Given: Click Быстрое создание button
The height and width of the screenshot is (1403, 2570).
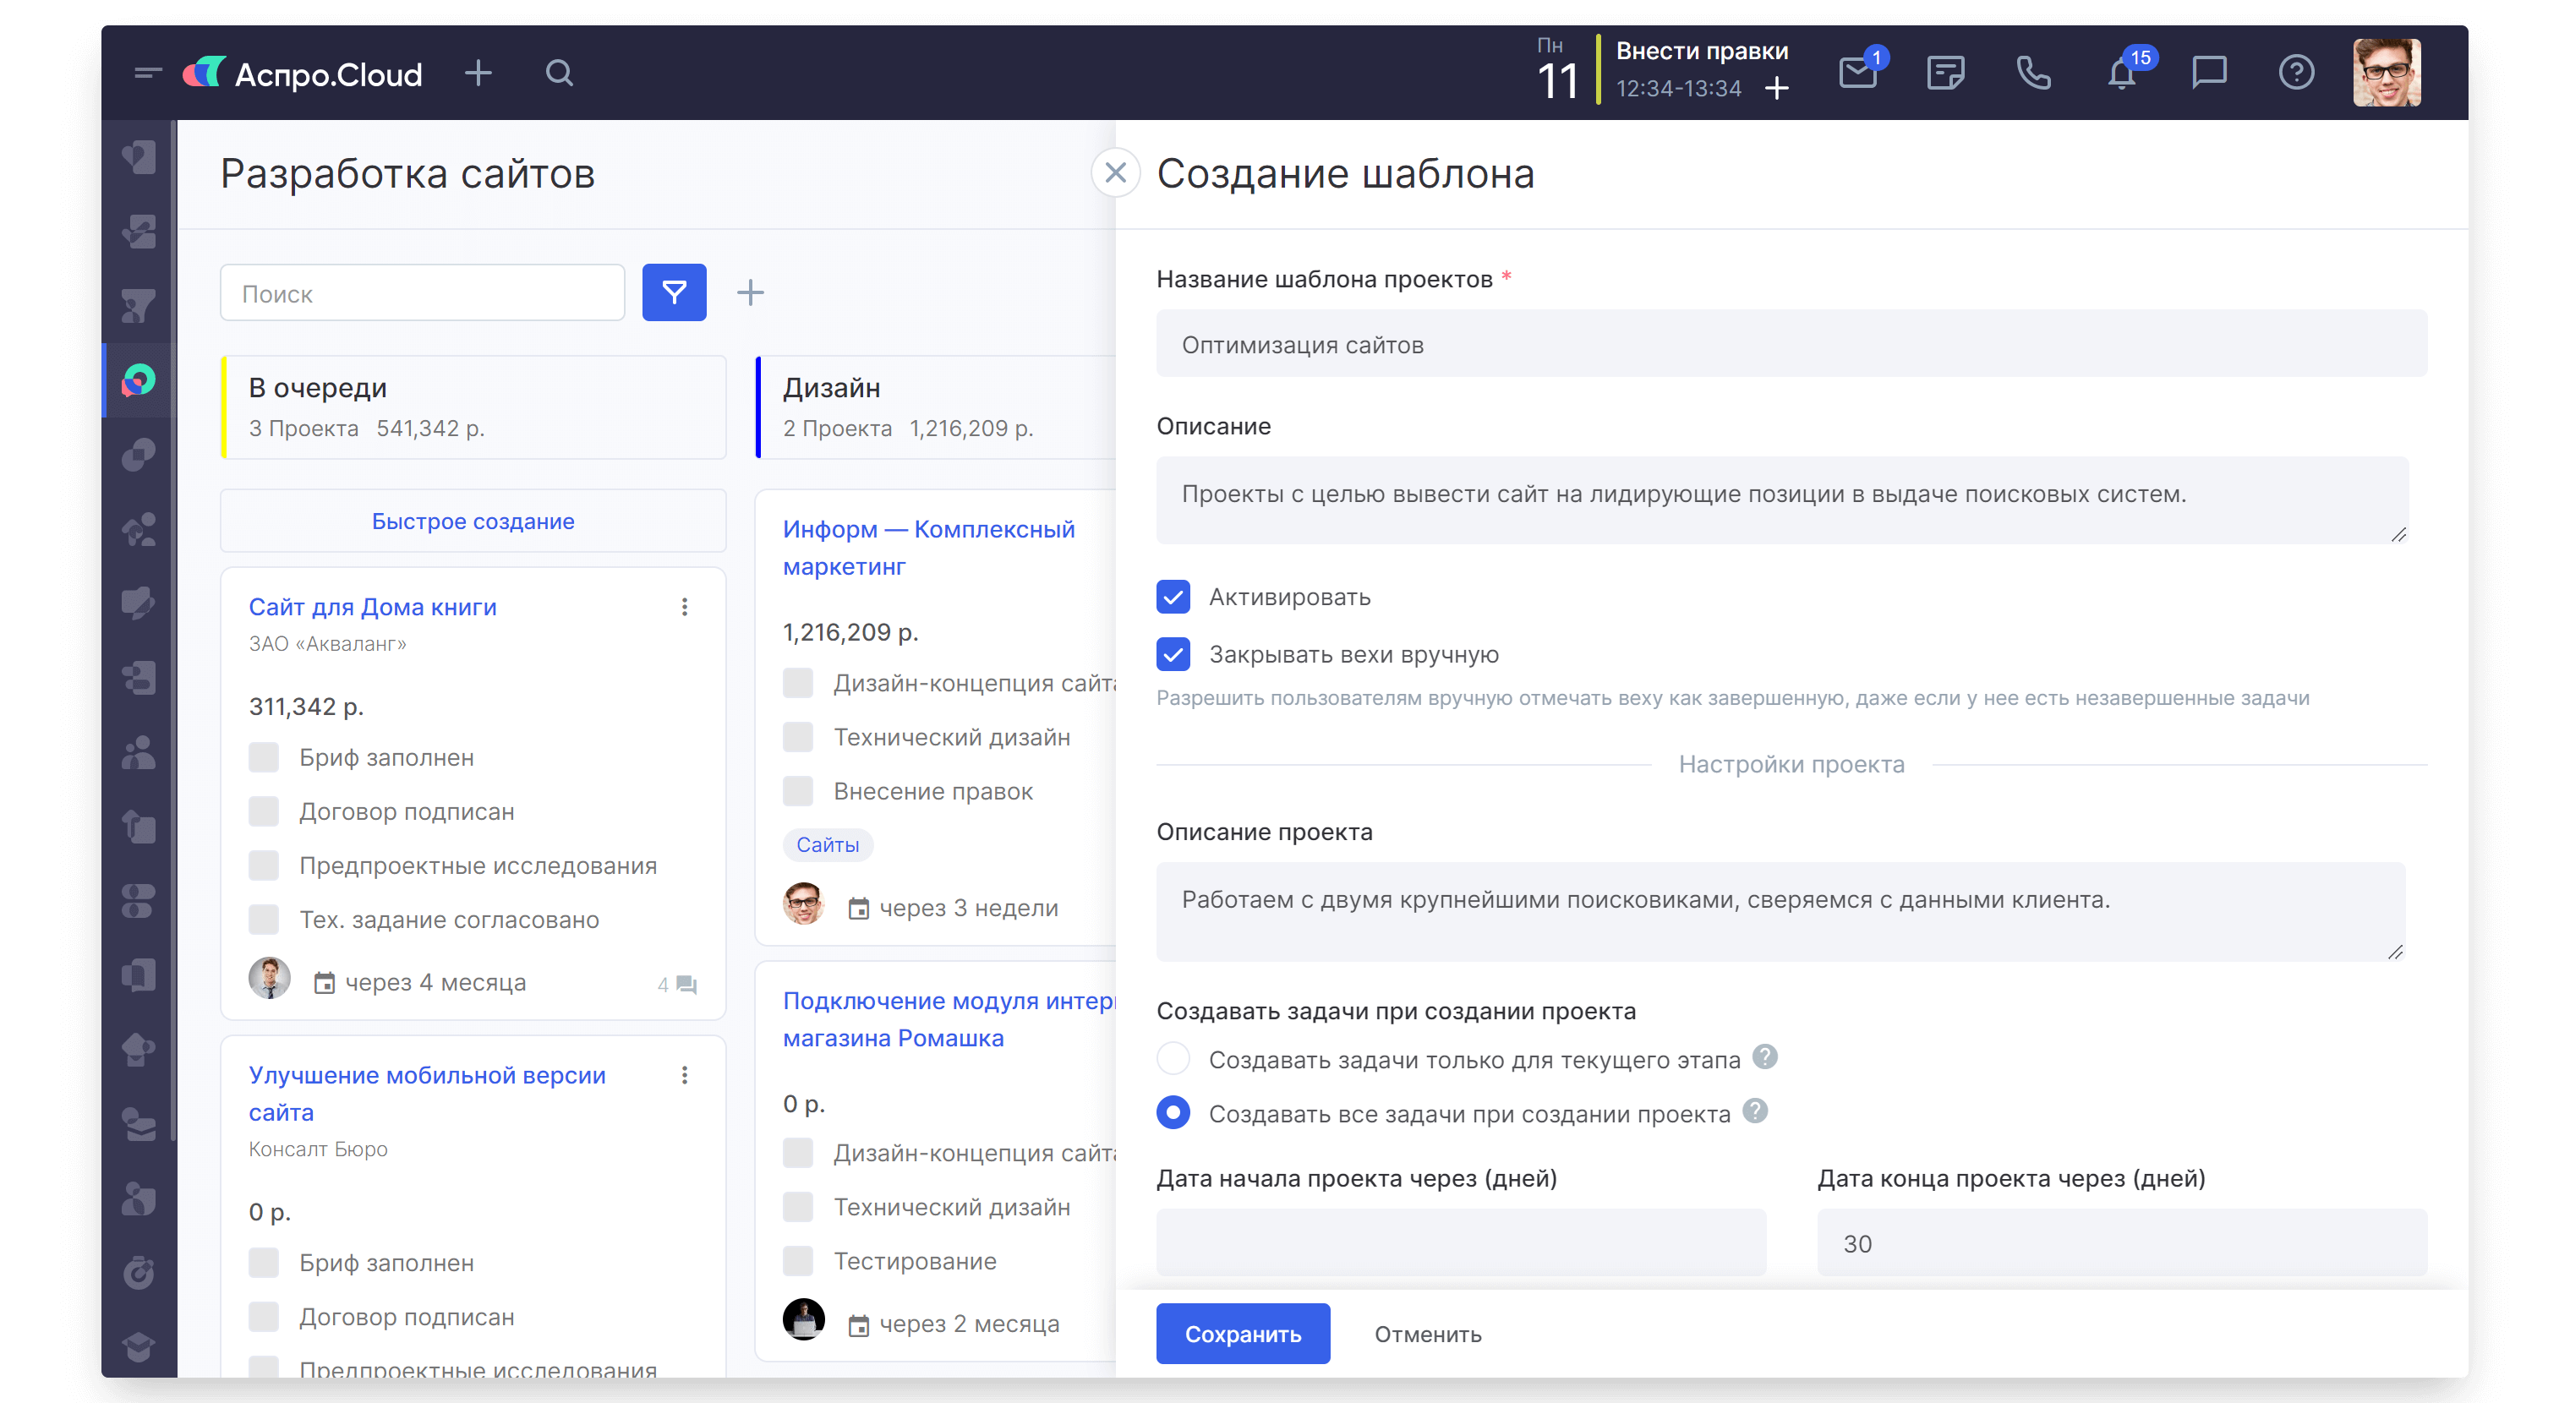Looking at the screenshot, I should 473,521.
